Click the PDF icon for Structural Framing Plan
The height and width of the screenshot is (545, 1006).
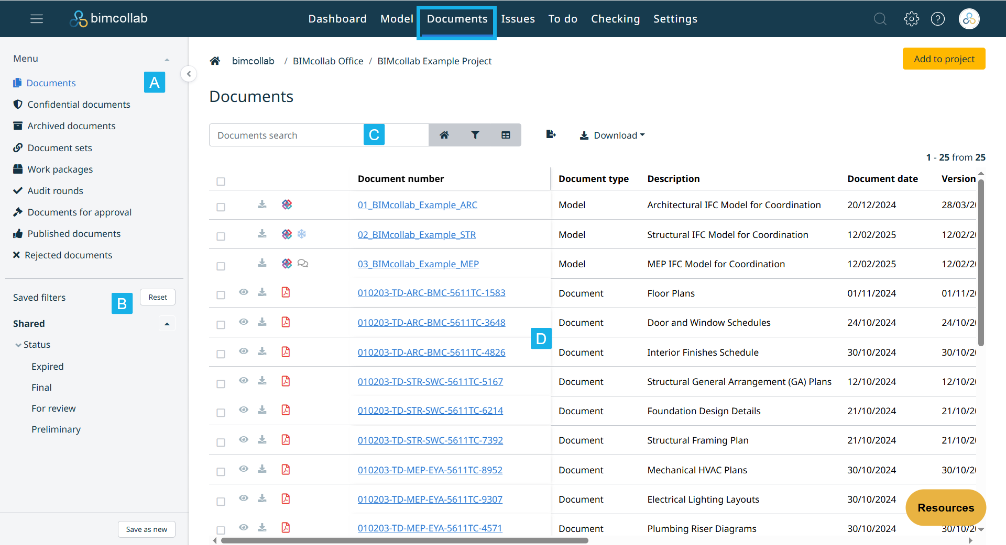286,439
